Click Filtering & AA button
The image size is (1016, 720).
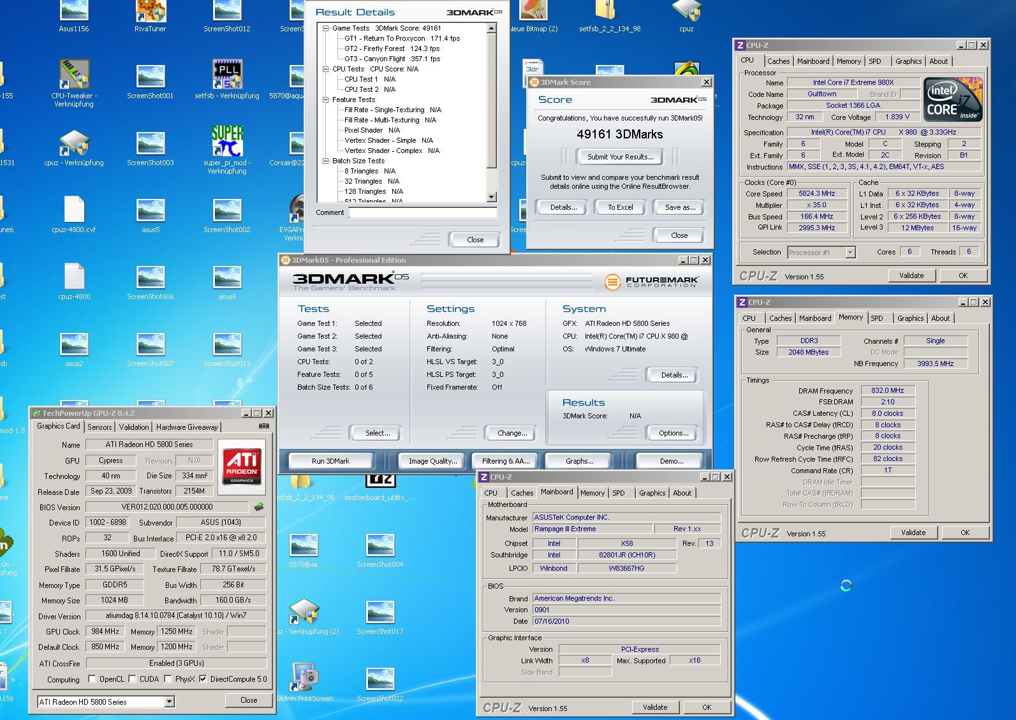click(505, 461)
